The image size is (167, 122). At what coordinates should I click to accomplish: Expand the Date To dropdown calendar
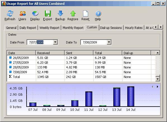(109, 42)
